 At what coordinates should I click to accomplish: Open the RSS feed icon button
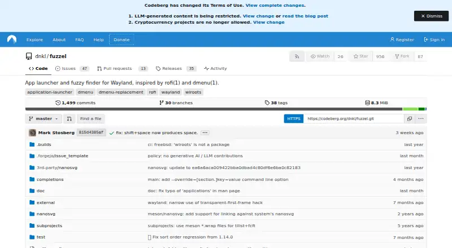point(297,56)
